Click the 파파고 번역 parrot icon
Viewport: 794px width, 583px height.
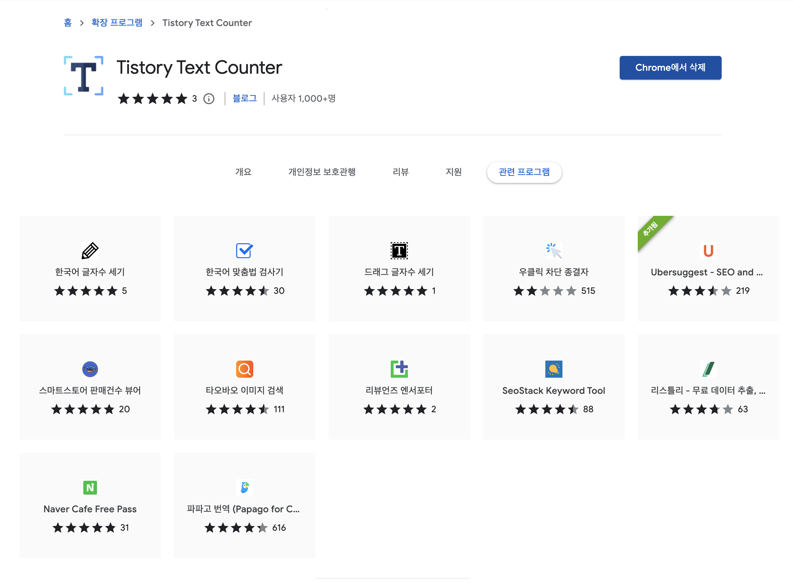pyautogui.click(x=244, y=487)
